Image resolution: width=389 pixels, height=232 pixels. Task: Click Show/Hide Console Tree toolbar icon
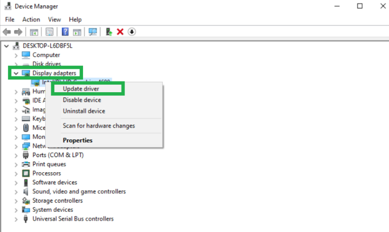pyautogui.click(x=34, y=32)
